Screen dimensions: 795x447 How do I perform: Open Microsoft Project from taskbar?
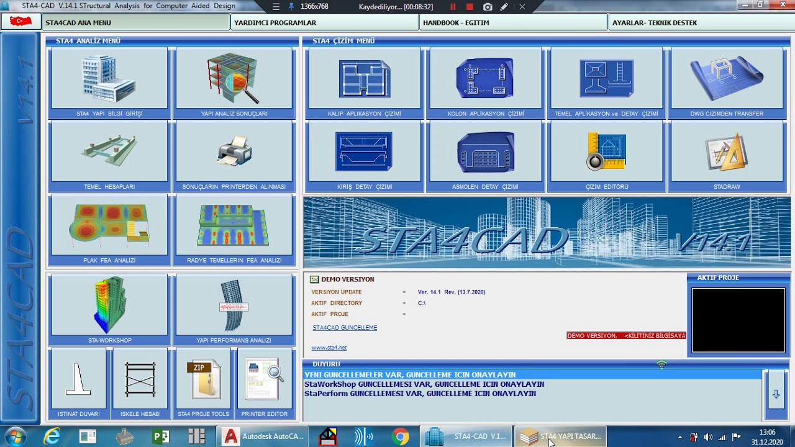(x=161, y=436)
